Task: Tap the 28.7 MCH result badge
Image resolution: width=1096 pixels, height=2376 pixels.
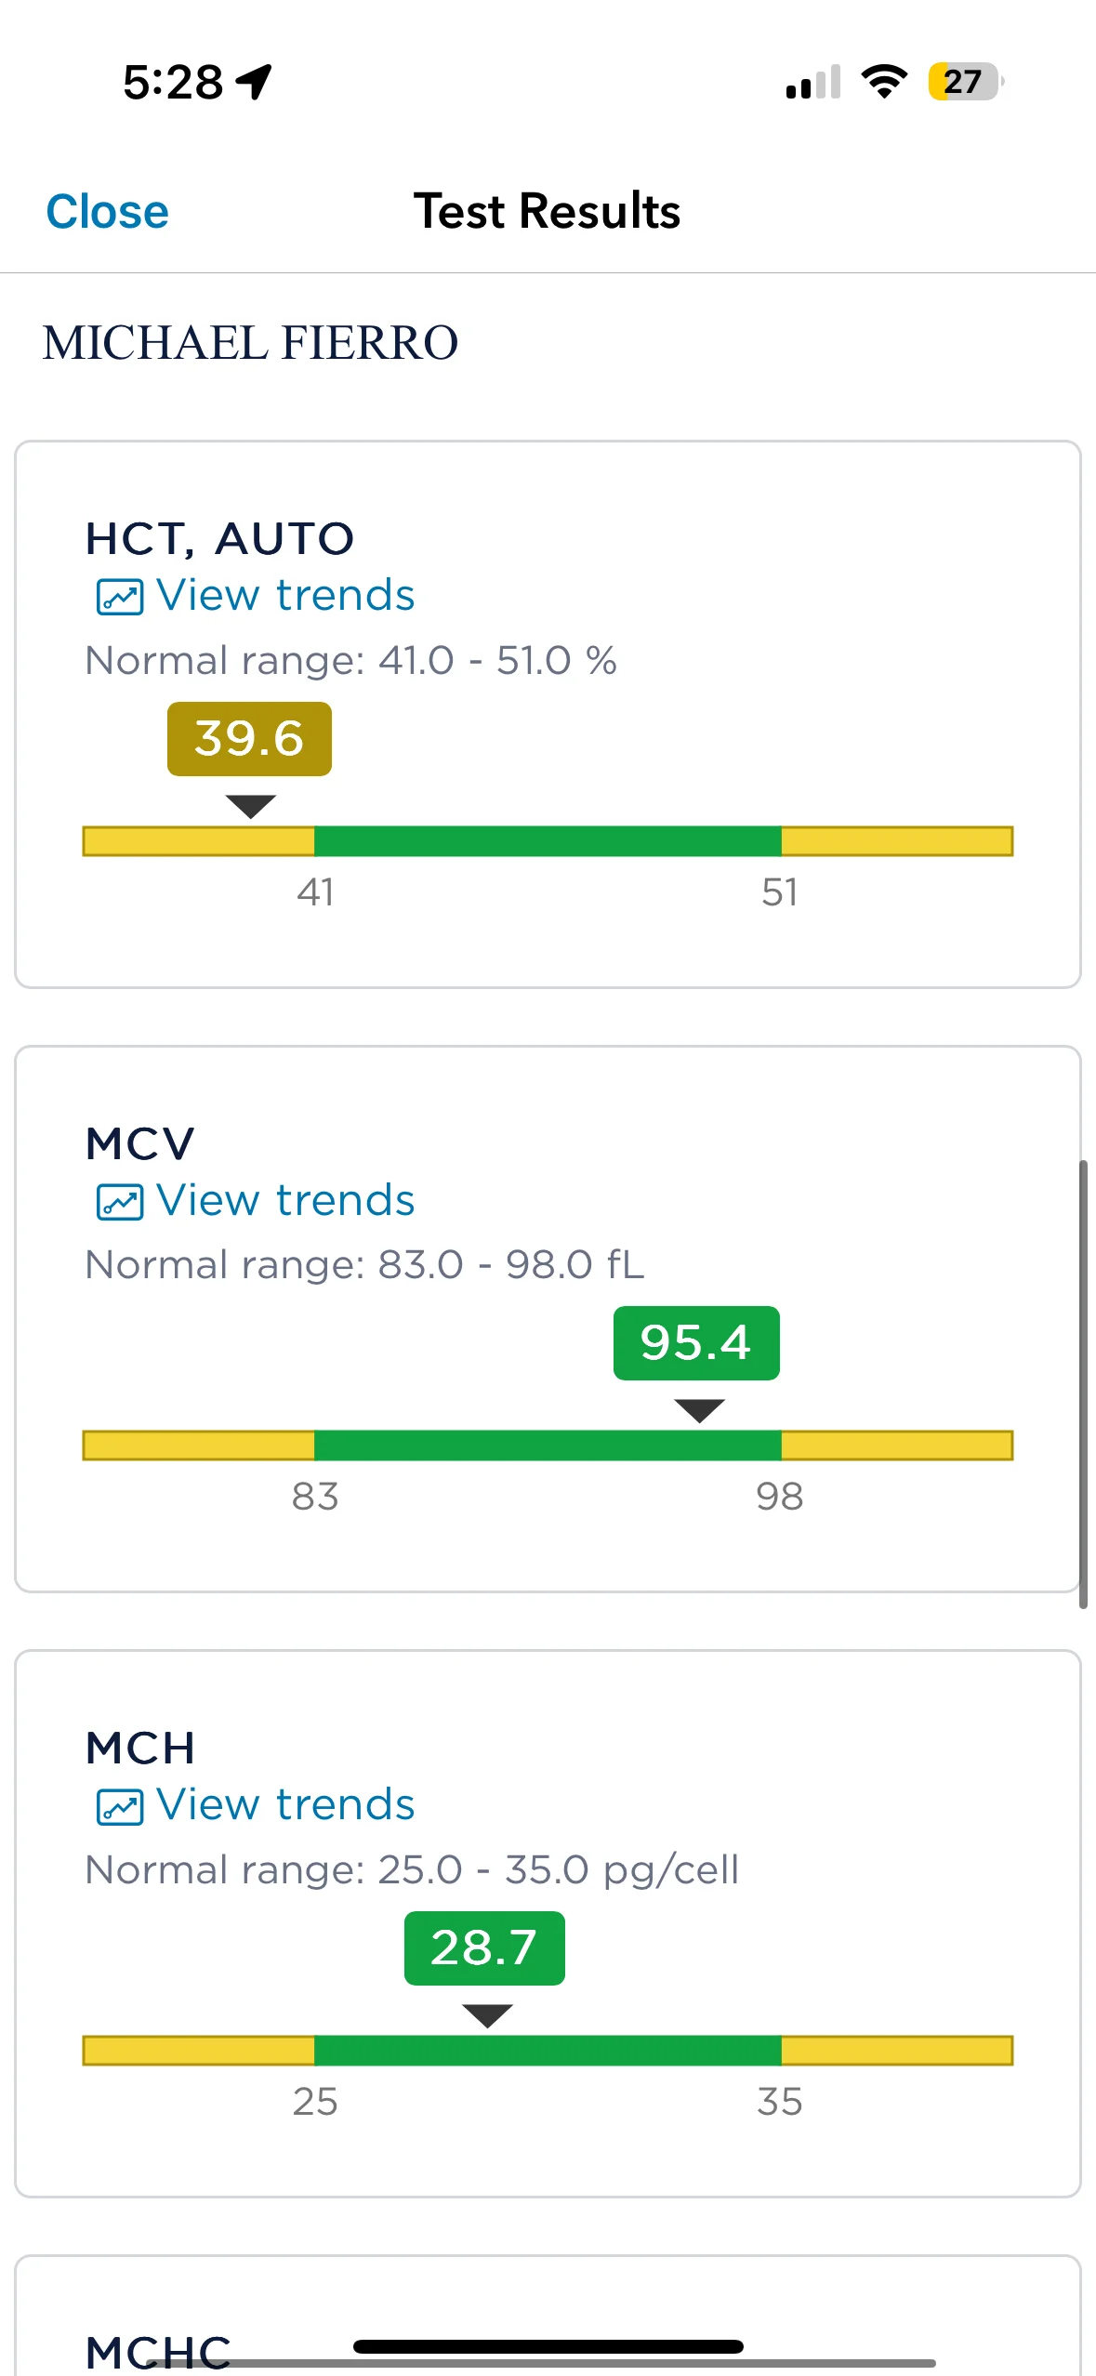Action: tap(484, 1947)
